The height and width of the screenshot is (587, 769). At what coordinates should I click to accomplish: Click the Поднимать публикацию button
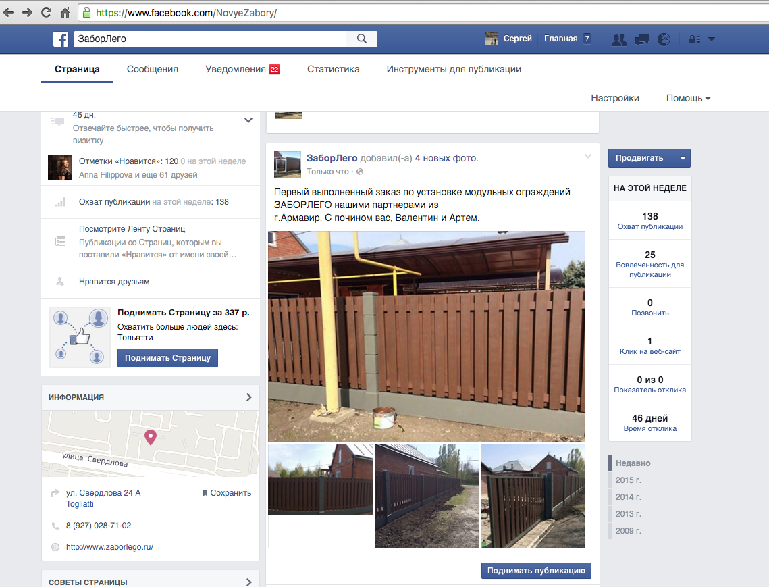(536, 571)
